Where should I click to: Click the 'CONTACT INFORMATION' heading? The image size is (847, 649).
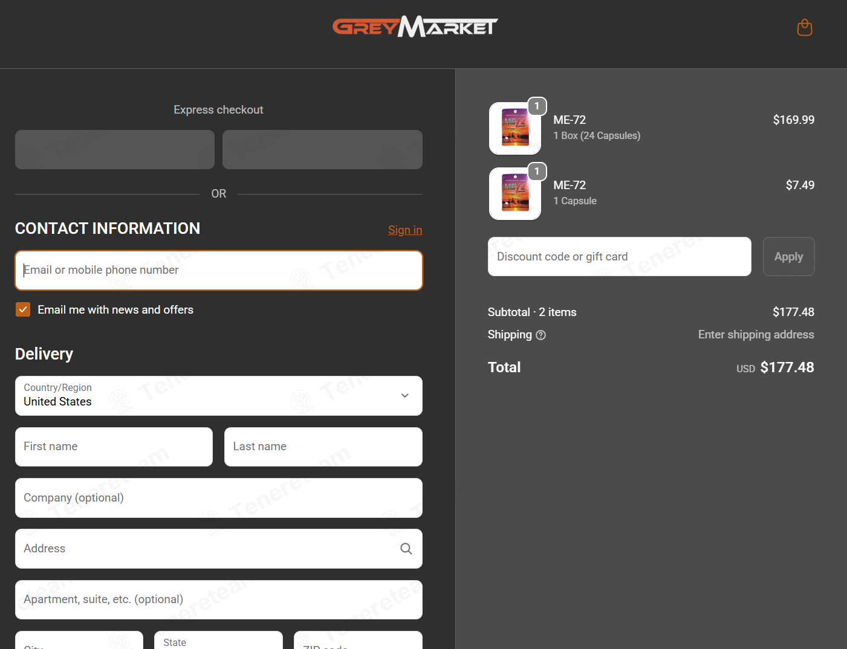(x=108, y=228)
